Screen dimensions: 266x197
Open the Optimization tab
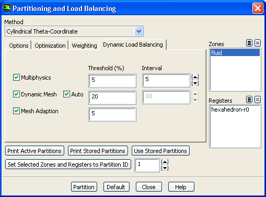[50, 46]
